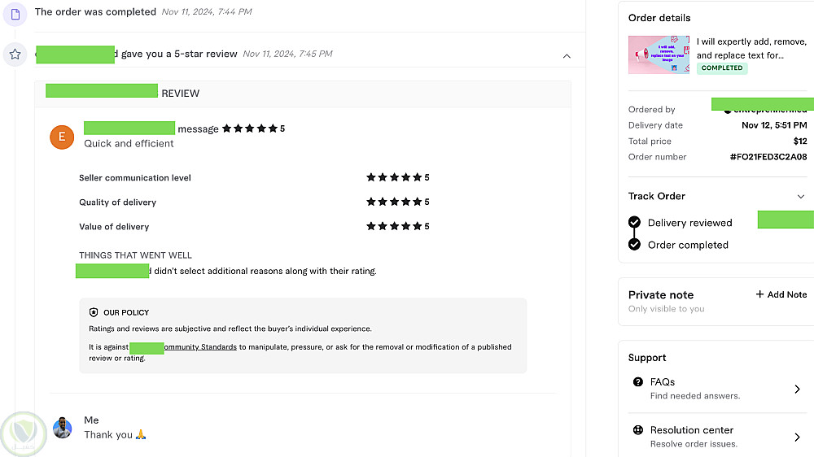
Task: Click the Order completed checkmark
Action: (x=635, y=245)
